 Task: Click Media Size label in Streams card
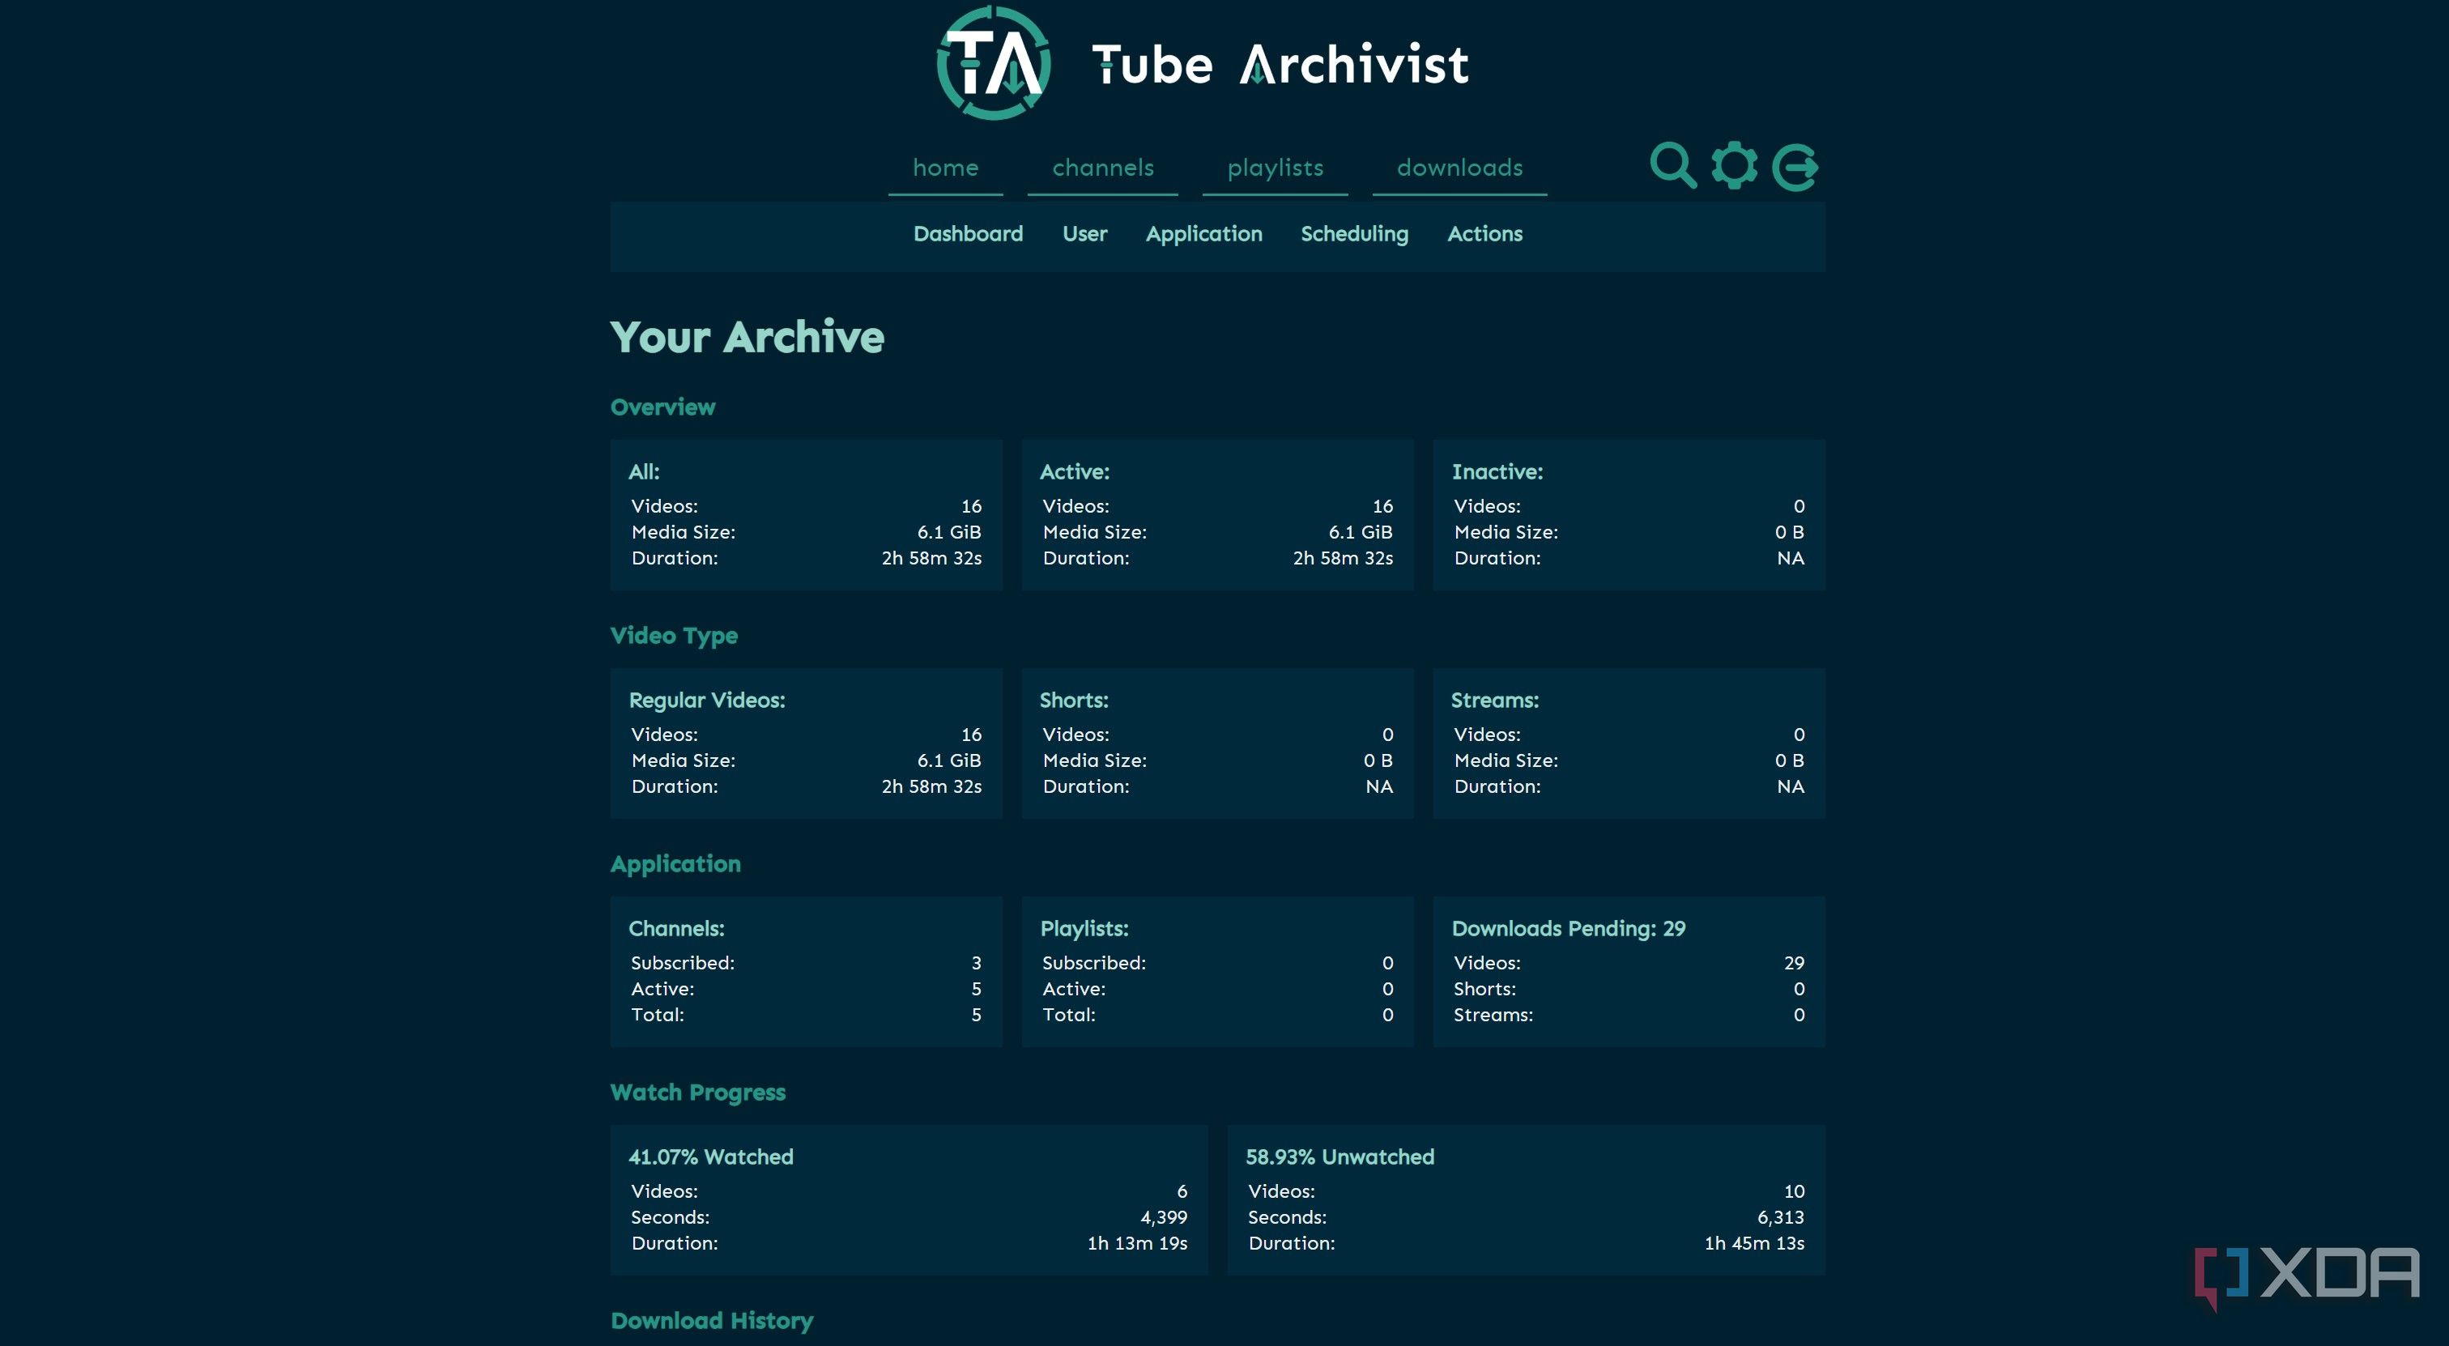tap(1506, 760)
